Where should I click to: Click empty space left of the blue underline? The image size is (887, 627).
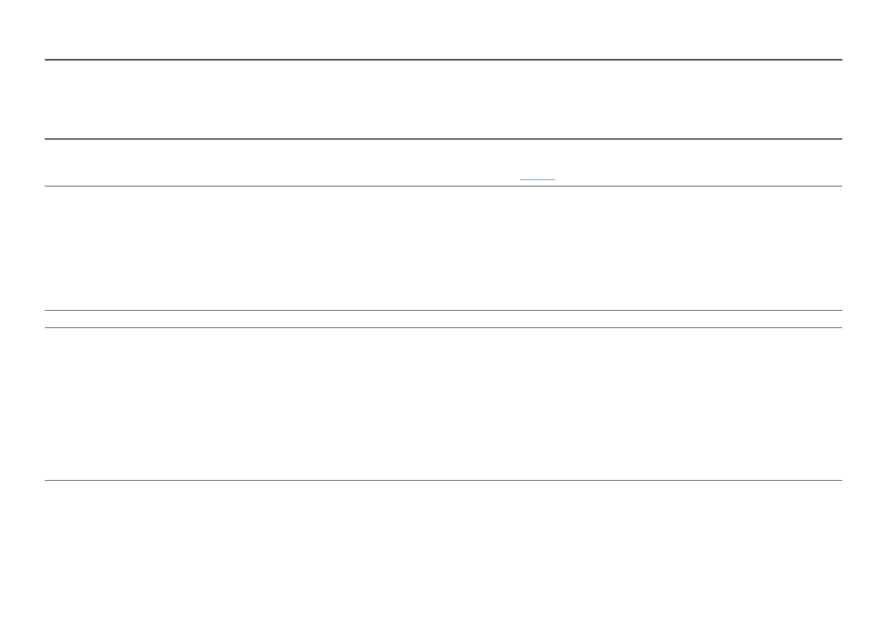263,163
